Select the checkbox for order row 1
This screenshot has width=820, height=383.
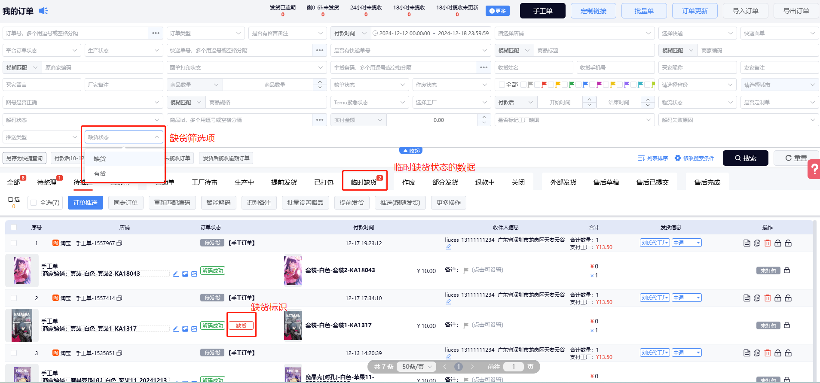tap(14, 243)
